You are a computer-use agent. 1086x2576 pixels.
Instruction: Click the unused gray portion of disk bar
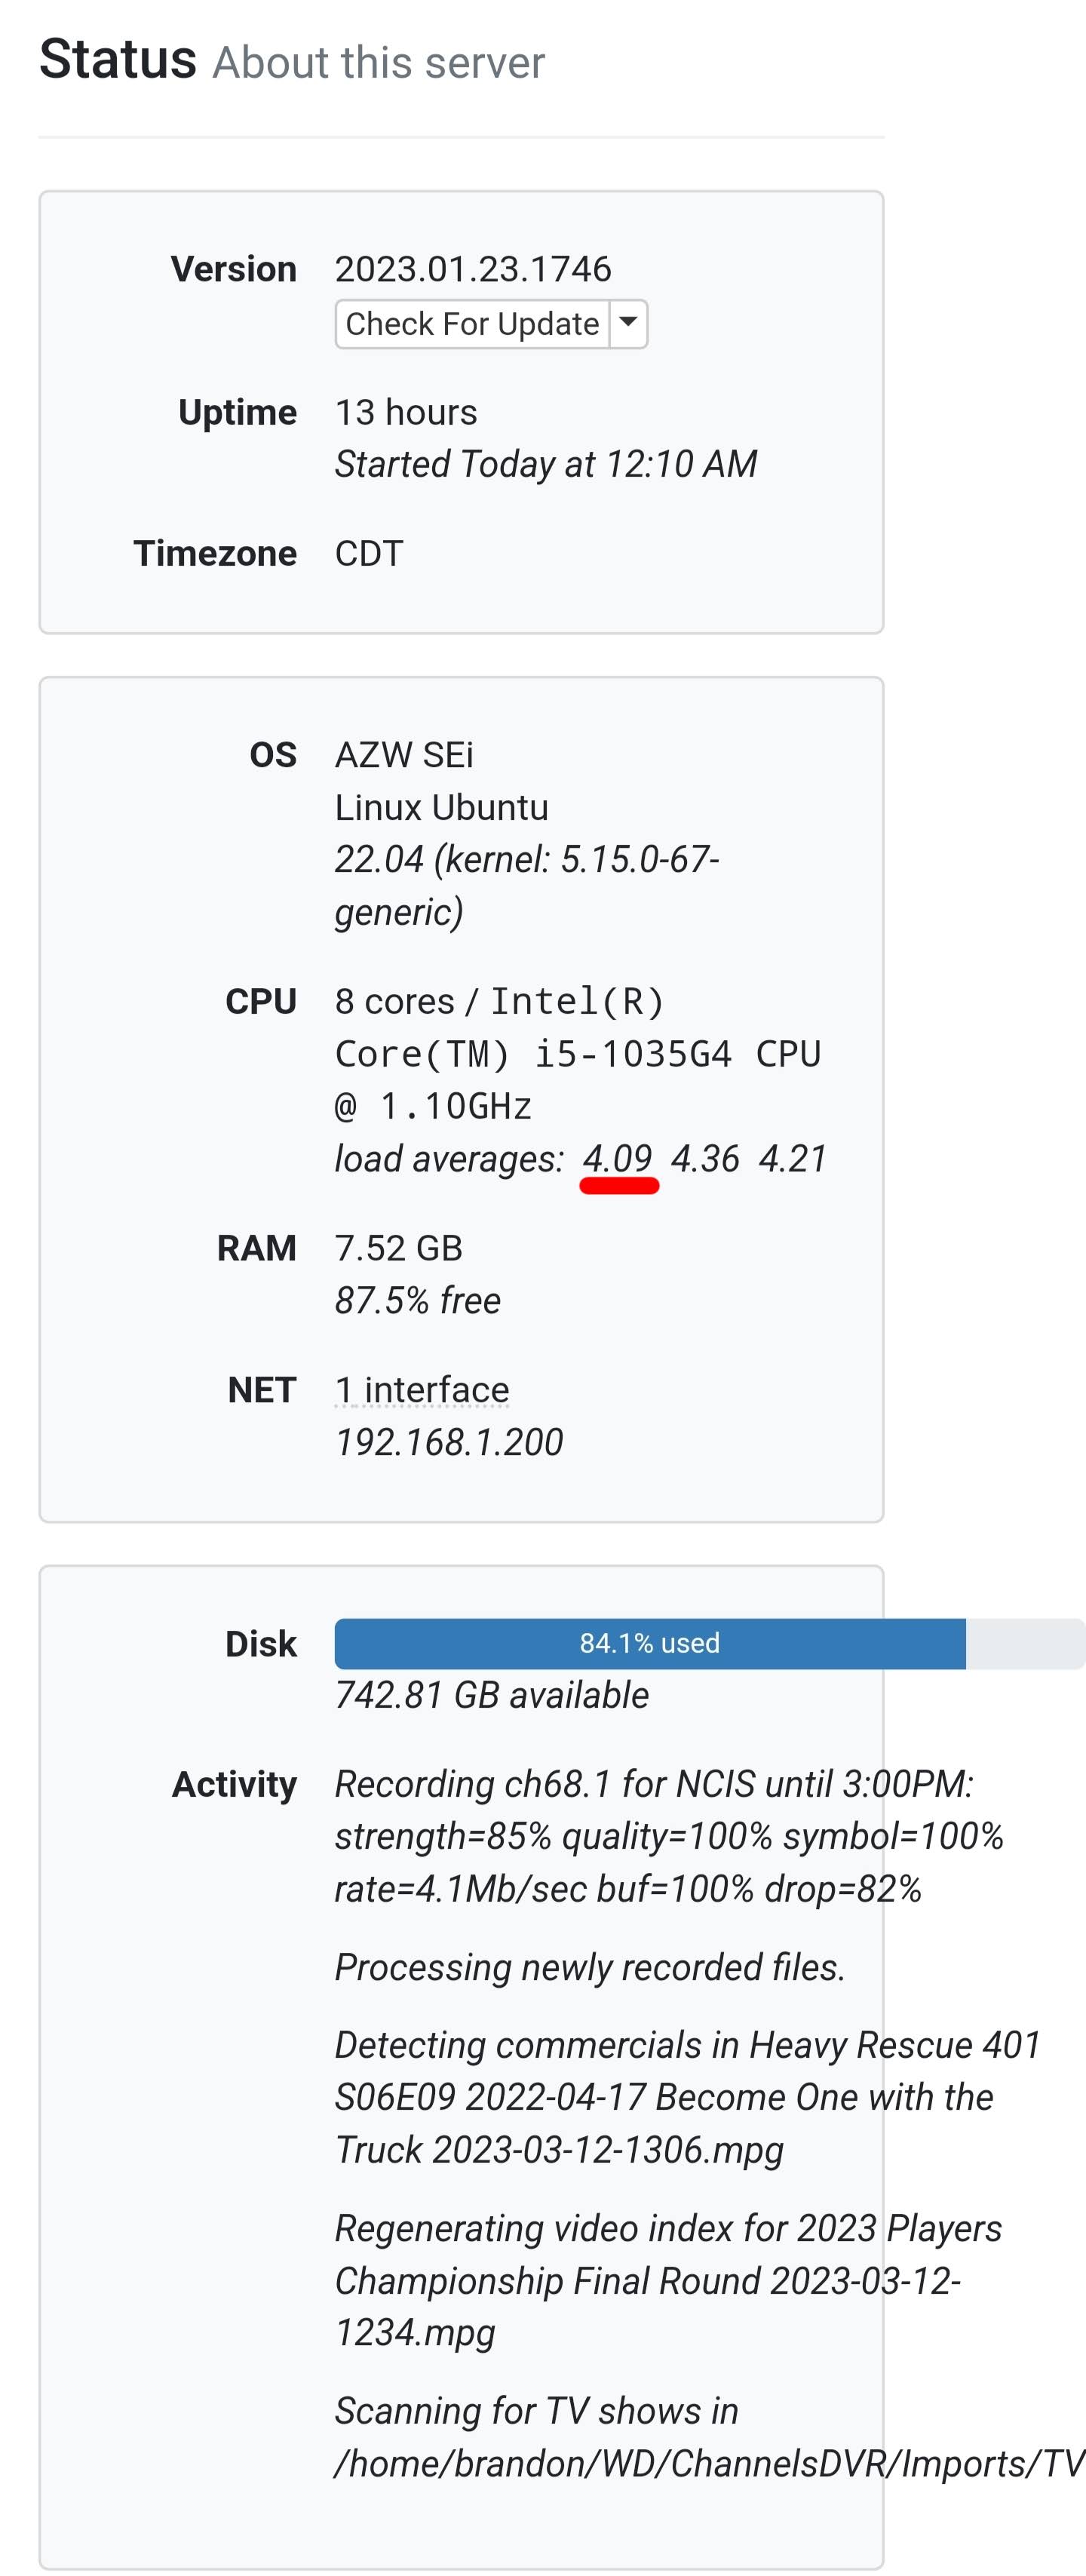(1024, 1643)
